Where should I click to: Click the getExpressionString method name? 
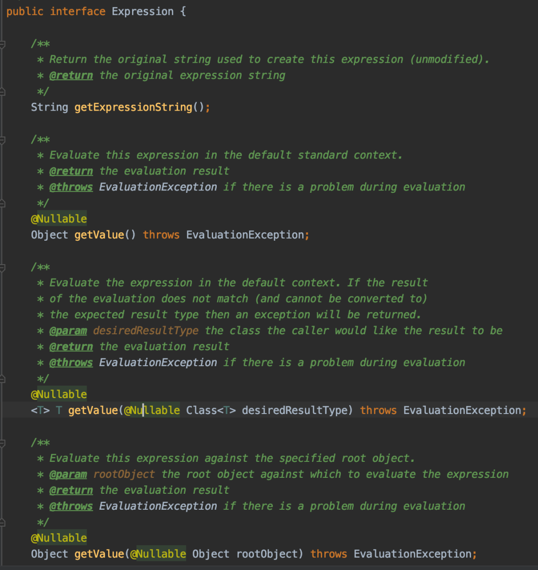point(134,107)
